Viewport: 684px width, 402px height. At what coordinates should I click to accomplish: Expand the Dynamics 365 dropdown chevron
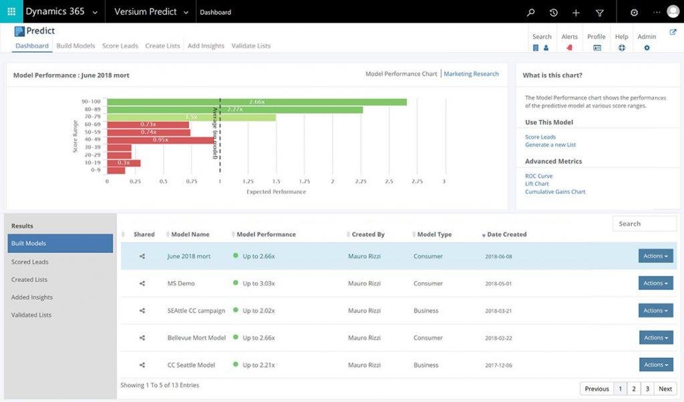(x=95, y=13)
